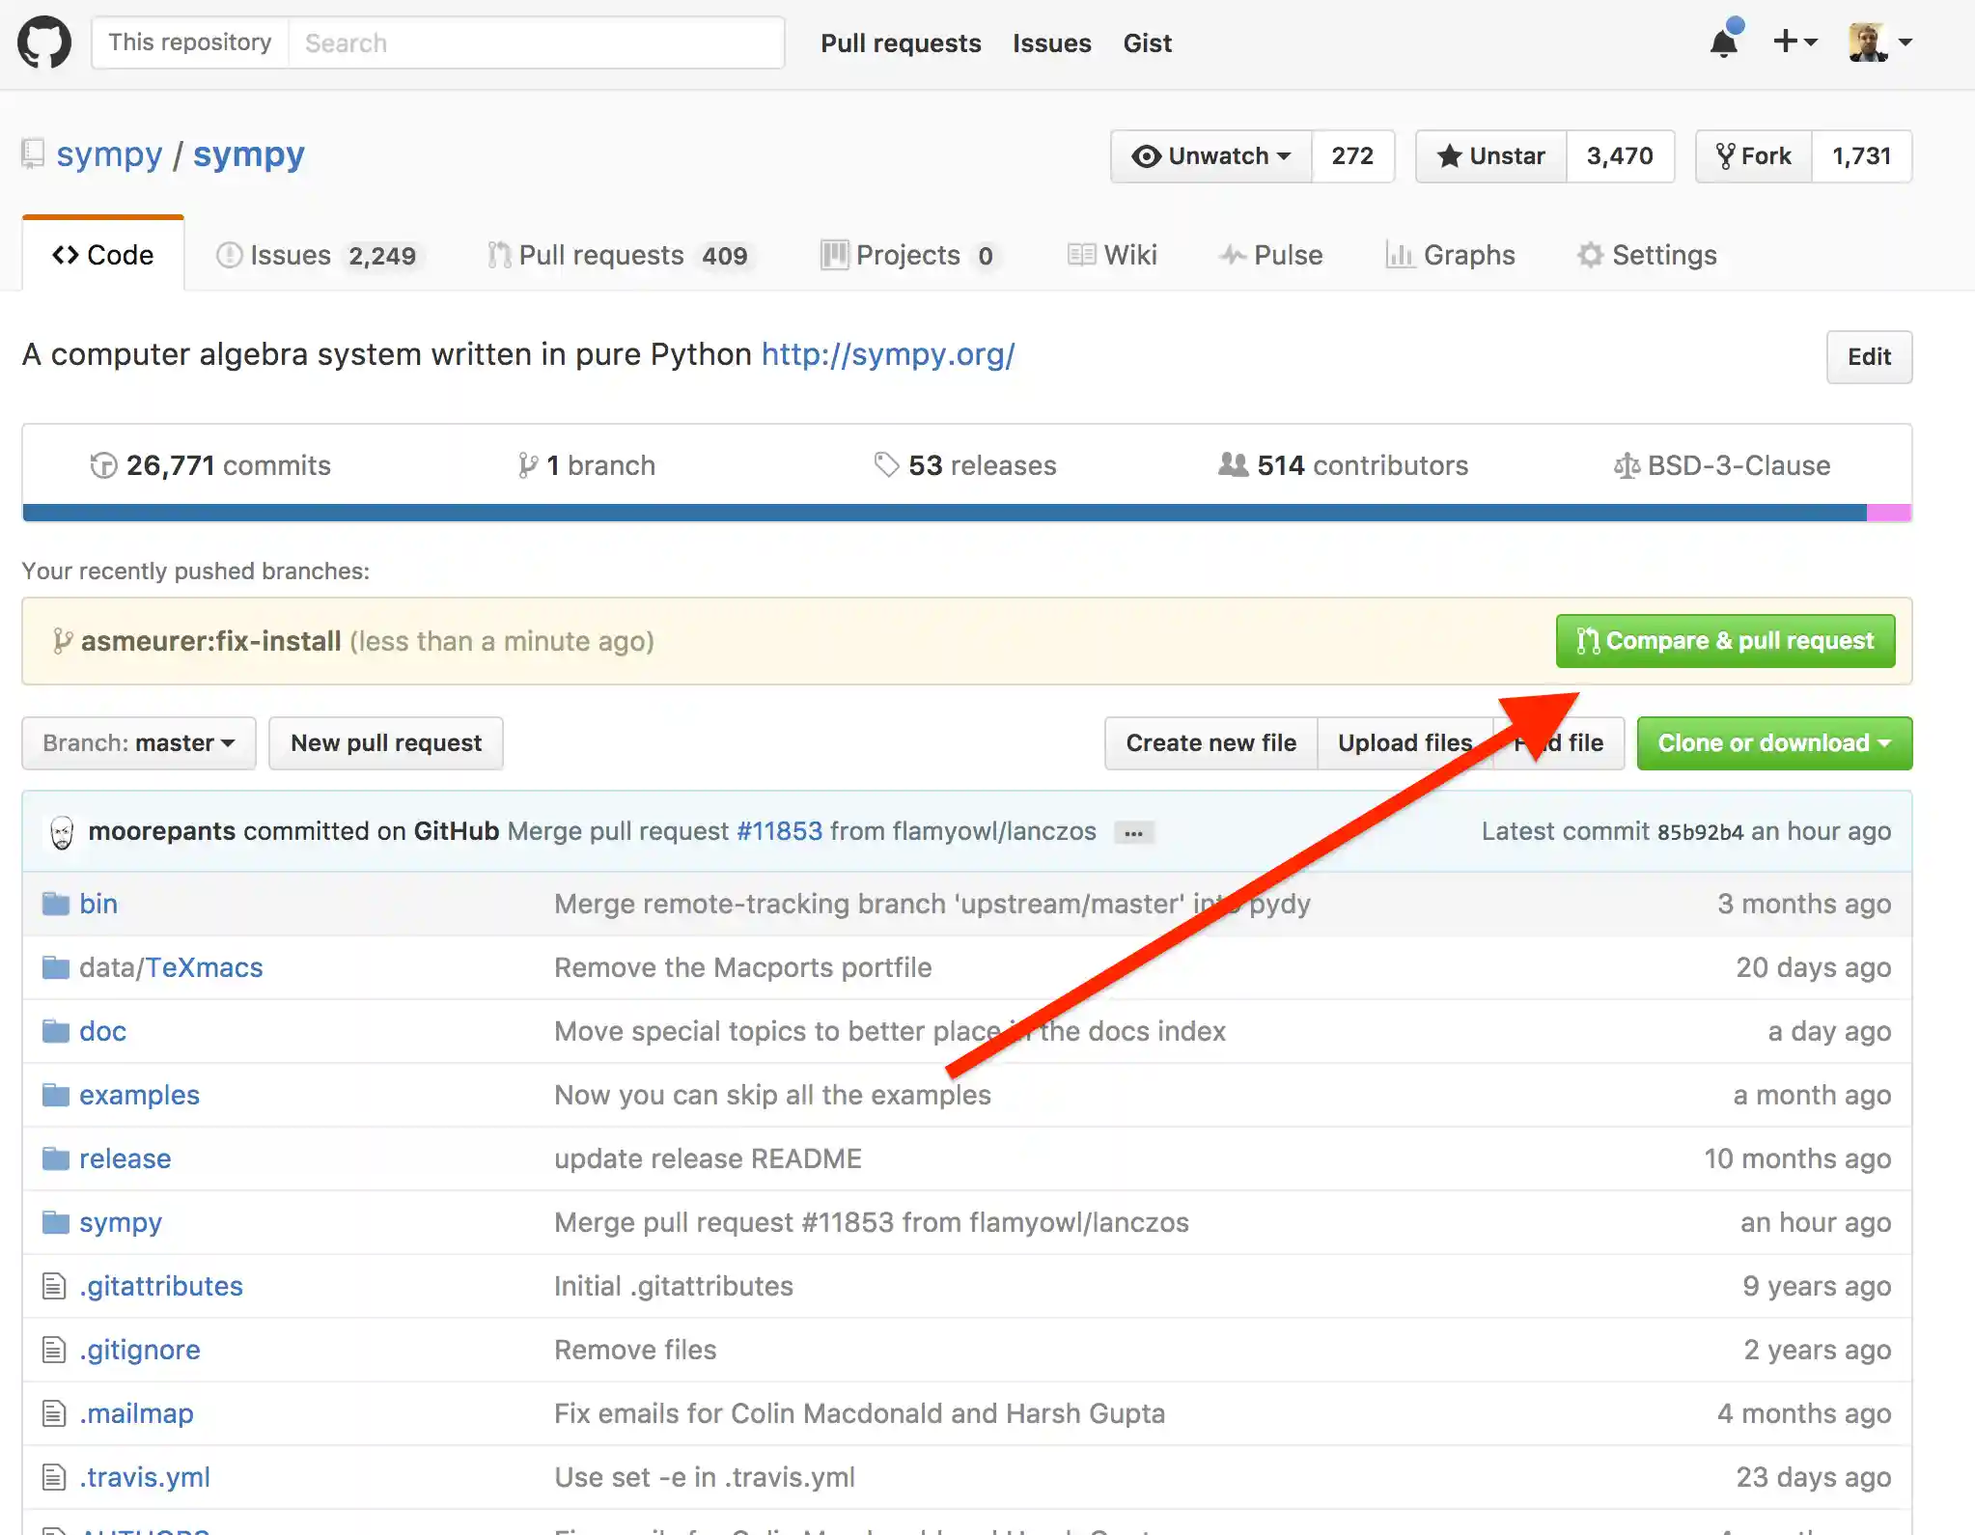Open the Branch: master dropdown
1975x1535 pixels.
139,743
